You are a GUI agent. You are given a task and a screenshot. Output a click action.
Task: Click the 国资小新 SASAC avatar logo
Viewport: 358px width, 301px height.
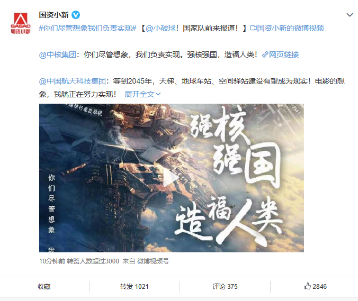pos(21,23)
